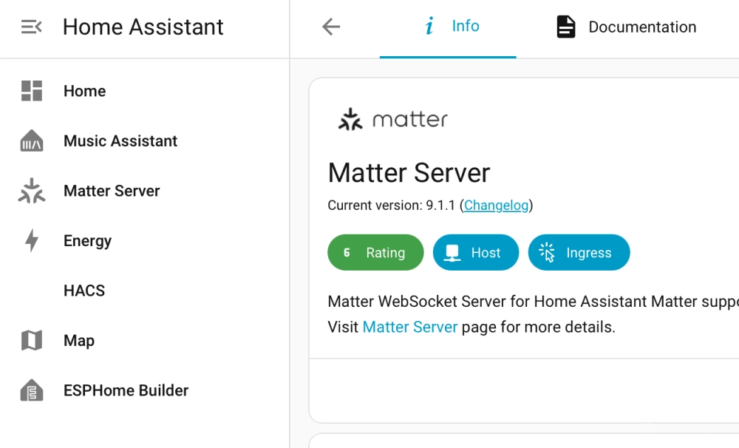Click the Info tab's "i" icon
Screen dimensions: 739x448
tap(429, 26)
